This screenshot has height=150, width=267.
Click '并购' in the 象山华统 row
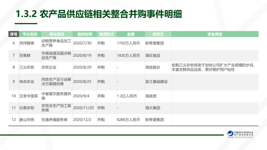point(101,120)
